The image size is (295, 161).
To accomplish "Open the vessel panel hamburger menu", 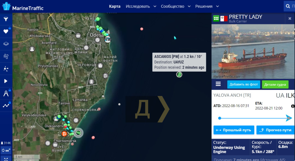I will (x=218, y=84).
